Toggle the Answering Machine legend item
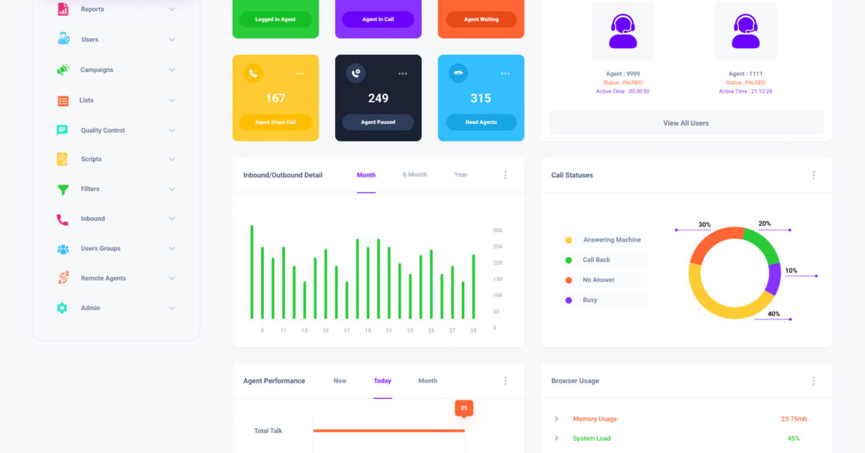Viewport: 865px width, 453px height. tap(605, 240)
